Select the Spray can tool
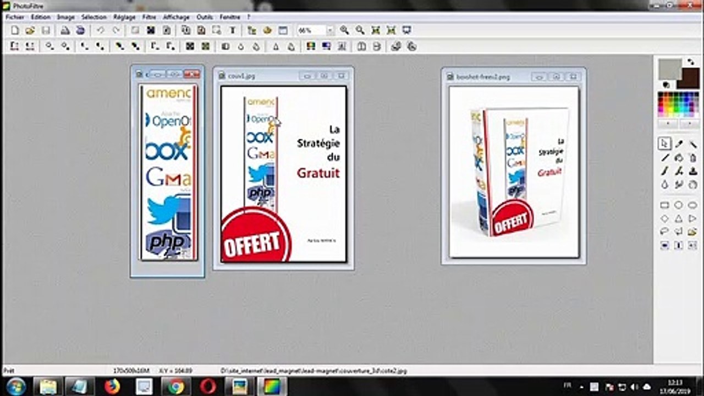The width and height of the screenshot is (704, 396). pos(693,158)
